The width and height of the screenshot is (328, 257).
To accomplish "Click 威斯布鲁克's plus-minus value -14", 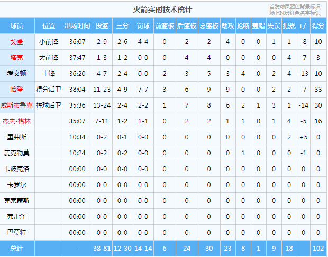I will tap(304, 105).
